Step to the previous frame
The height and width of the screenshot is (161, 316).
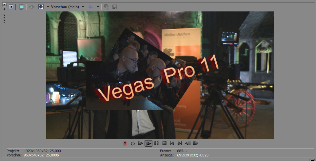188,143
